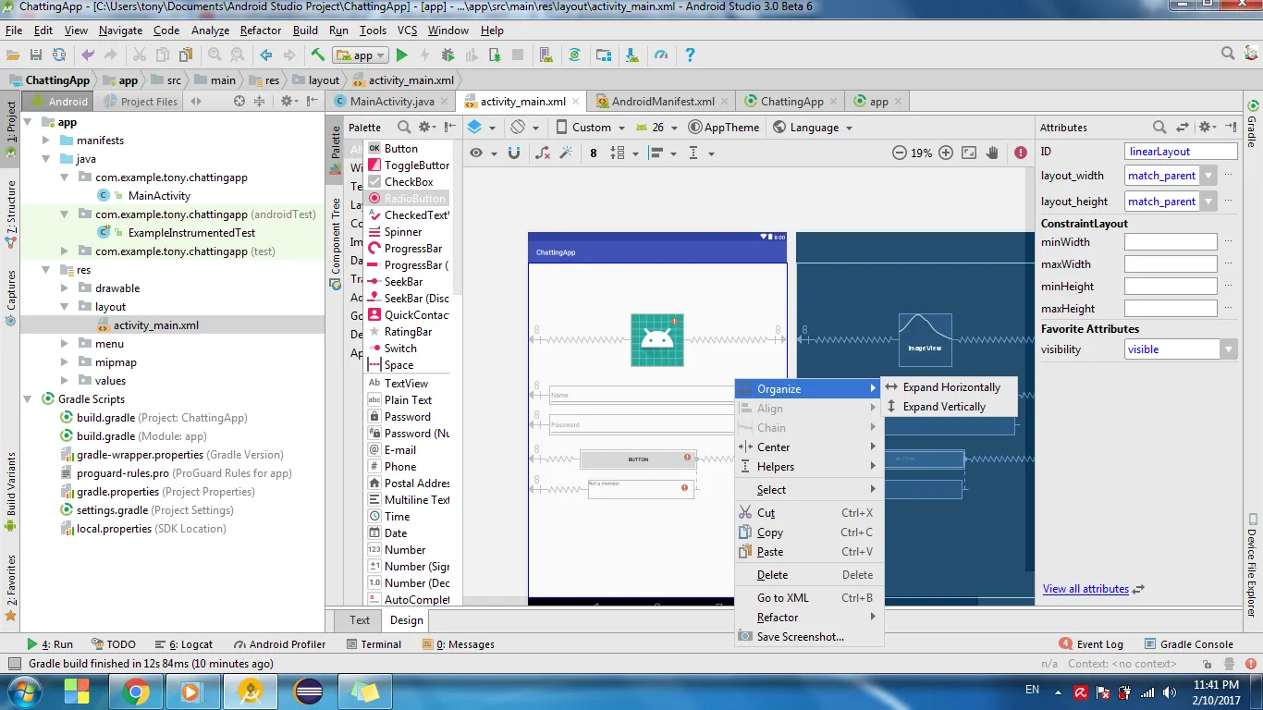Choose Expand Vertically from submenu

[x=950, y=407]
